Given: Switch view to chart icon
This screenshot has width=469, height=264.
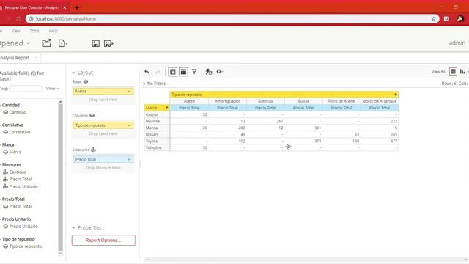Looking at the screenshot, I should point(462,72).
